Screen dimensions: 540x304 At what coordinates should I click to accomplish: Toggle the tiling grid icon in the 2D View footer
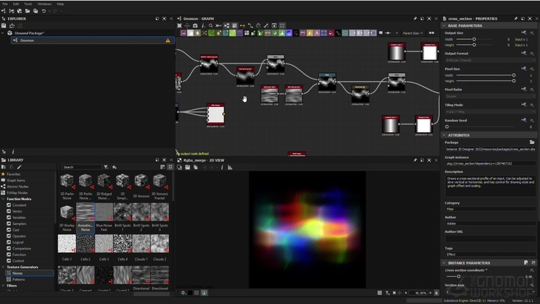tap(379, 293)
